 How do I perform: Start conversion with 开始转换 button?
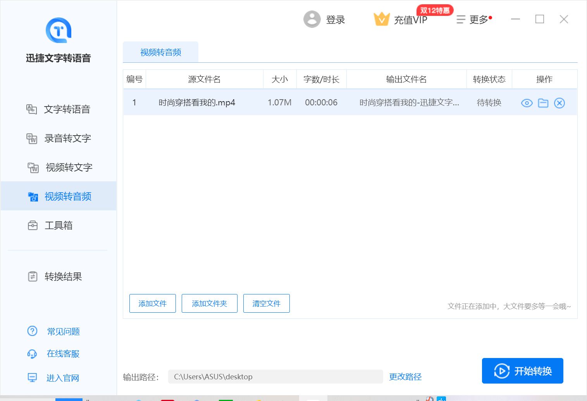(x=522, y=370)
